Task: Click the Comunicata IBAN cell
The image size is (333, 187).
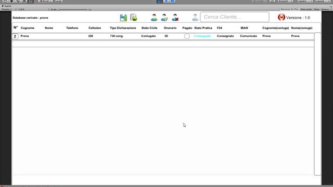Action: pos(249,36)
